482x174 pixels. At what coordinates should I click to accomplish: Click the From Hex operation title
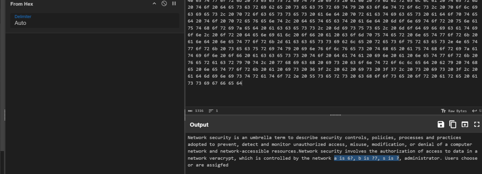(x=21, y=4)
